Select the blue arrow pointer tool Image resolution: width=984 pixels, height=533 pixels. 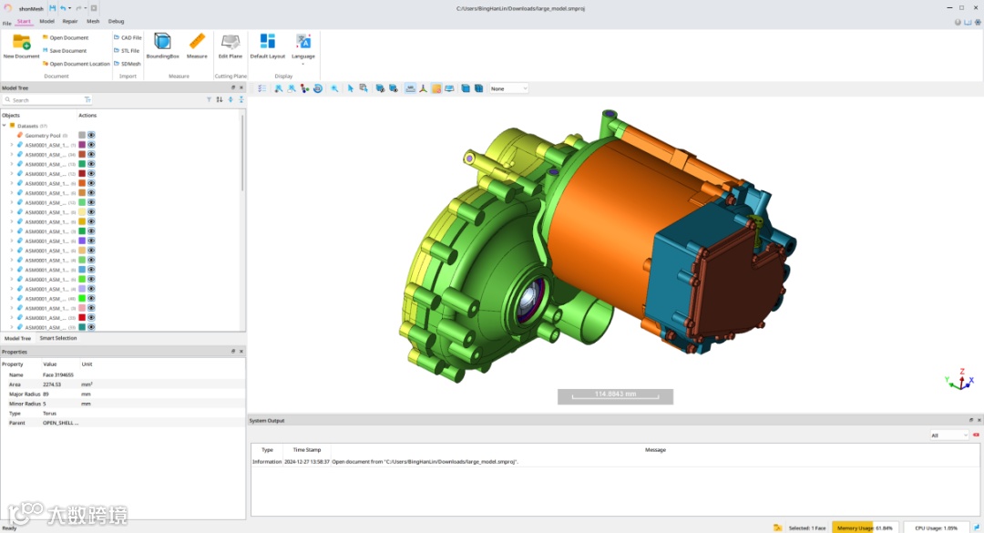(x=350, y=88)
